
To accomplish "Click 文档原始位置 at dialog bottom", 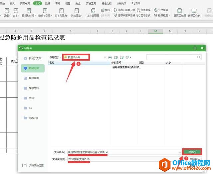I will tap(33, 165).
